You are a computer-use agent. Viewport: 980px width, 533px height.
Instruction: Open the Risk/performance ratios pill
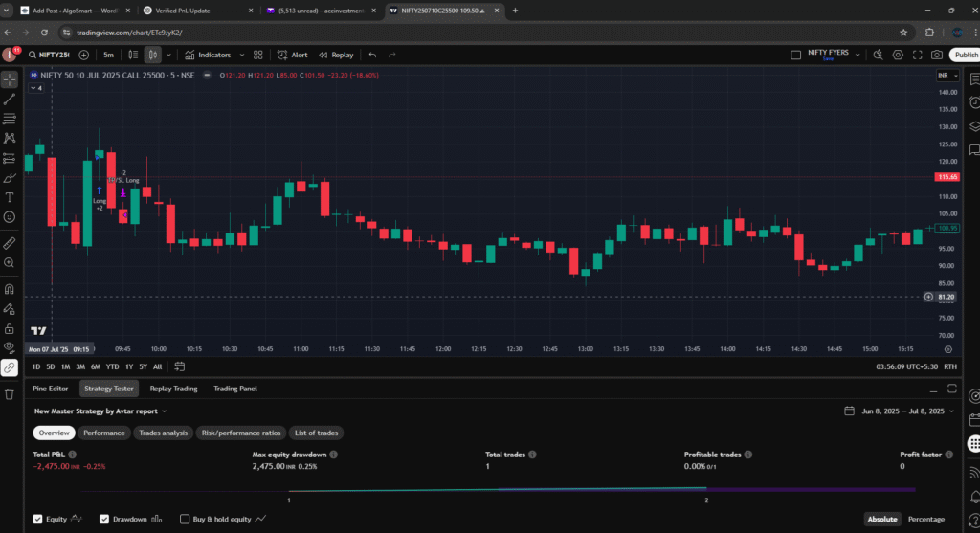pos(241,433)
